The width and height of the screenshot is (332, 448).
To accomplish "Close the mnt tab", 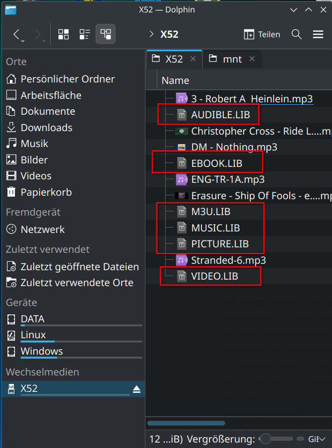I will click(x=252, y=59).
